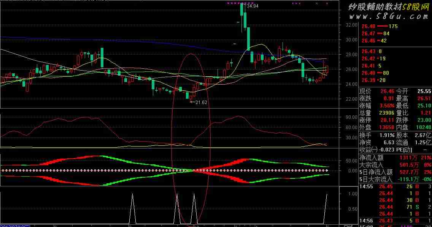This screenshot has height=227, width=432.
Task: Click the 5日大宗流入 row
Action: 395,179
